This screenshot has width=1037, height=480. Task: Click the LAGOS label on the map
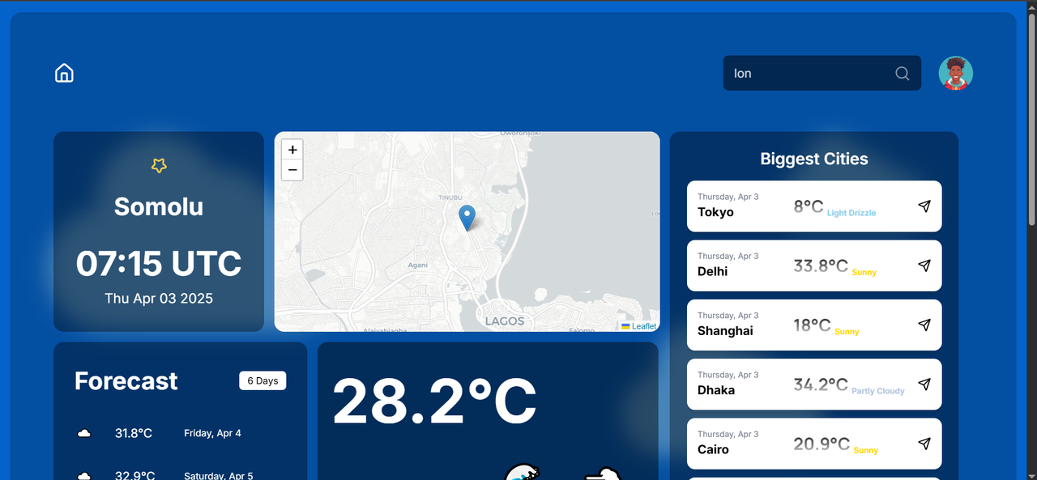505,321
